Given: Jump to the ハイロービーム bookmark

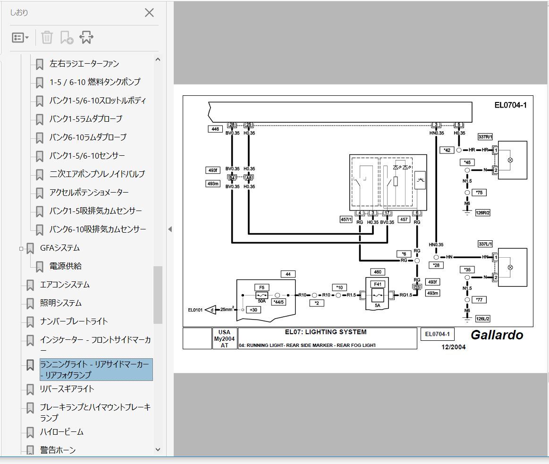Looking at the screenshot, I should (x=62, y=432).
